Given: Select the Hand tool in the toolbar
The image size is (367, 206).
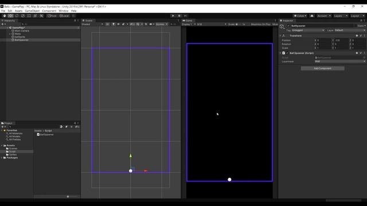Looking at the screenshot, I should [5, 16].
